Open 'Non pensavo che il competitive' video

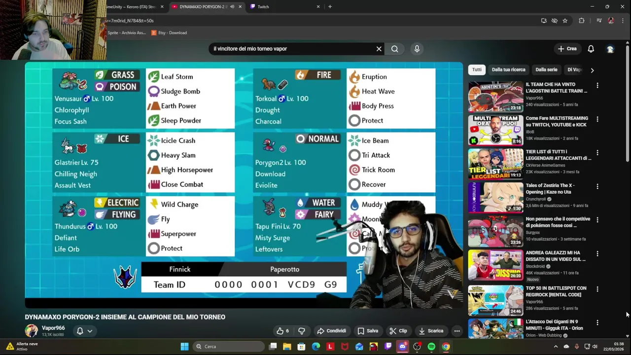pos(558,222)
